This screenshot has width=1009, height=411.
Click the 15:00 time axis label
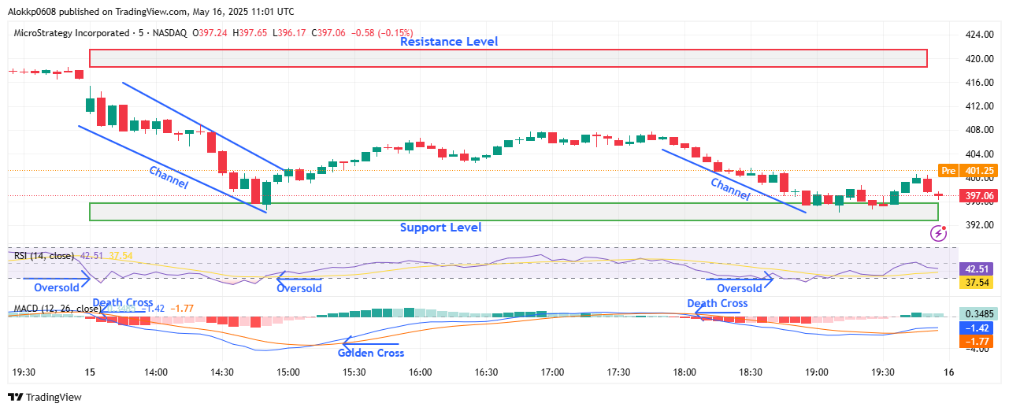coord(288,372)
